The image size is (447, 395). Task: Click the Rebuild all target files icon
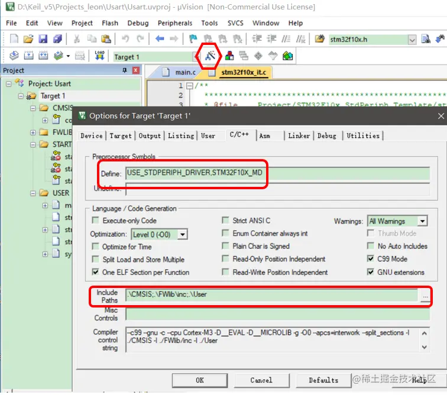(x=43, y=56)
